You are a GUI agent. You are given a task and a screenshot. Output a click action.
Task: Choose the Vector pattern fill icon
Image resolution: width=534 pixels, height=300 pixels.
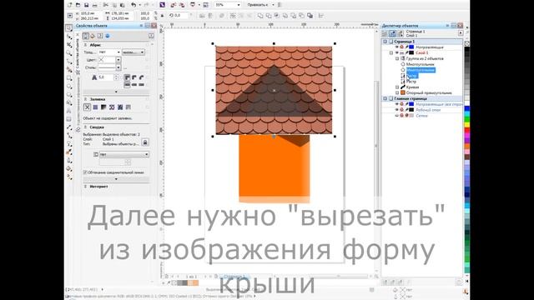coord(112,107)
